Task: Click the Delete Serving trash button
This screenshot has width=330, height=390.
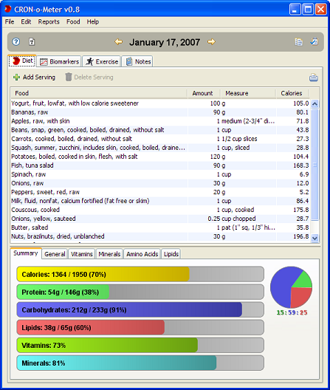Action: [x=89, y=77]
